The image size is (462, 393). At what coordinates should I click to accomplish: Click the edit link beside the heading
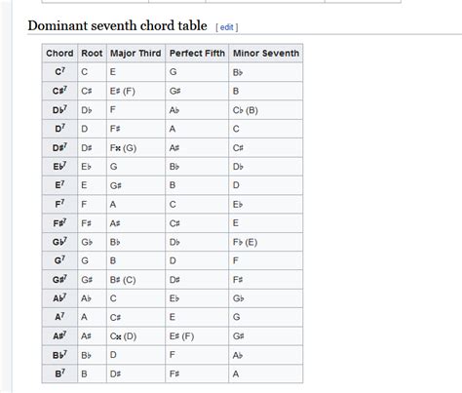(x=227, y=27)
